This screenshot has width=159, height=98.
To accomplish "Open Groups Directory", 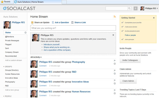I will click(12, 70).
